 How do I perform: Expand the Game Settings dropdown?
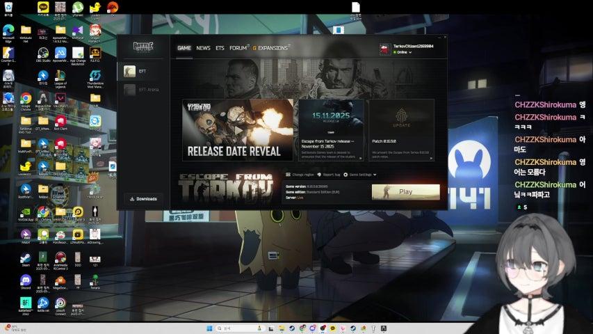click(x=359, y=175)
